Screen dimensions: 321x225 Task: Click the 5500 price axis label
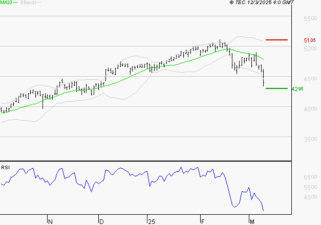(310, 18)
